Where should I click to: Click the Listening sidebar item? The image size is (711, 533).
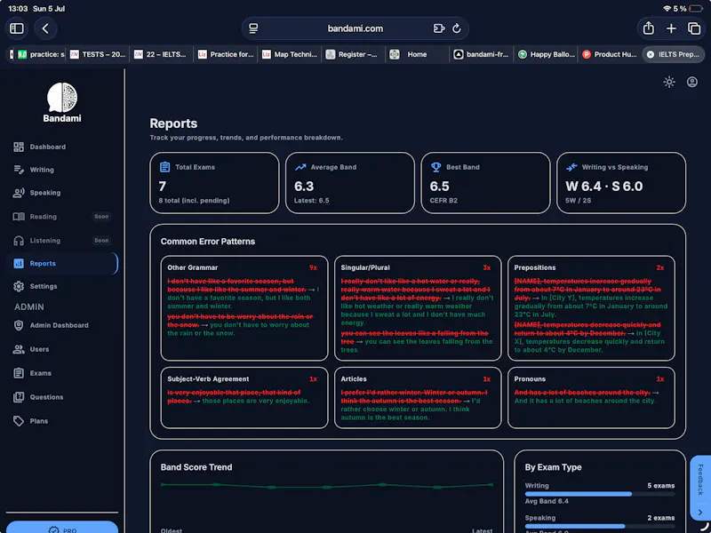click(x=62, y=241)
